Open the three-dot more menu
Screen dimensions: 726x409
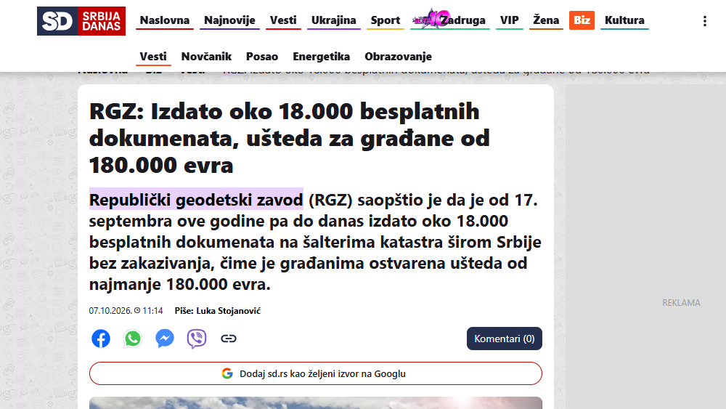pos(705,21)
